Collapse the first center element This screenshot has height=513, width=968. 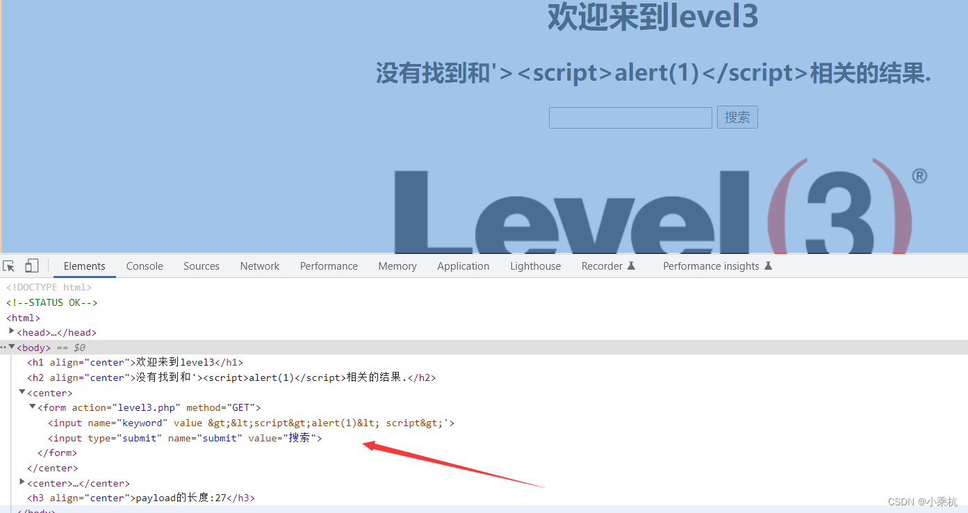tap(22, 393)
